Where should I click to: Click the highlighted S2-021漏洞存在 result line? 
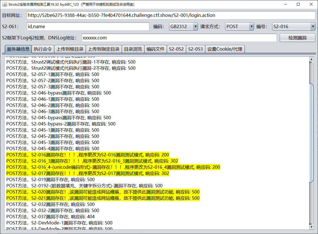pos(103,198)
